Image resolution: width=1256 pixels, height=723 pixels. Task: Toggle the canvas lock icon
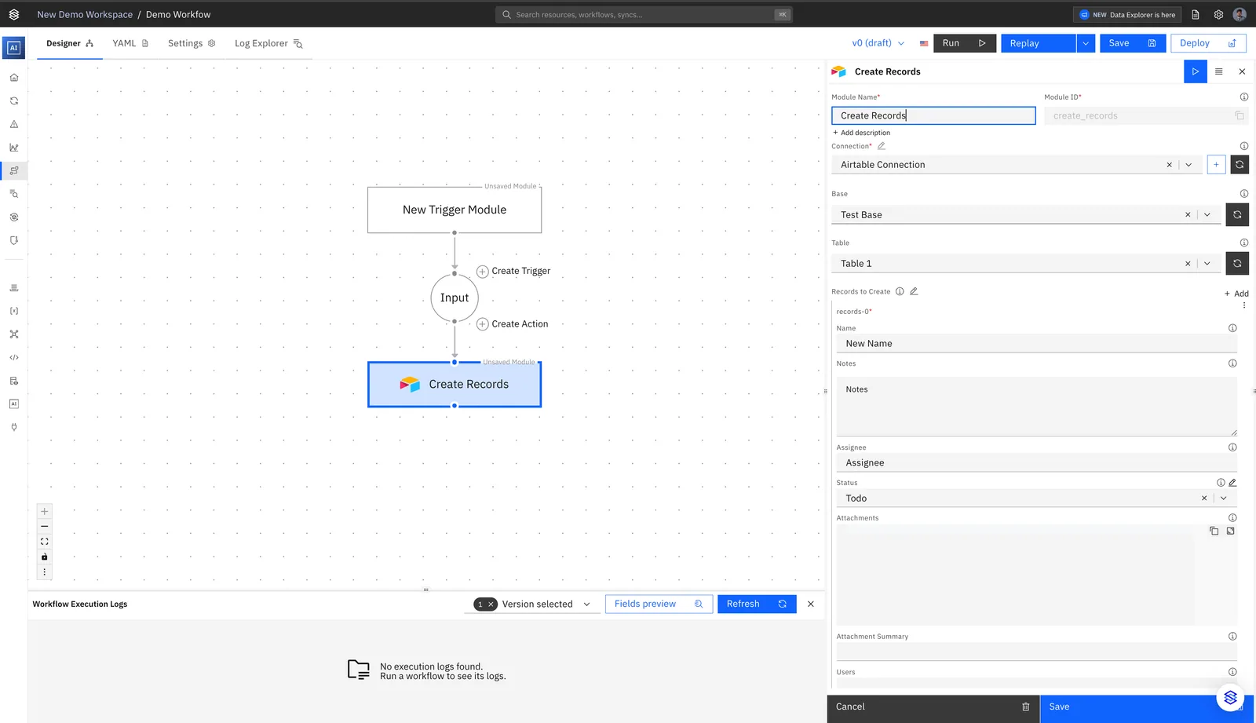(x=45, y=557)
